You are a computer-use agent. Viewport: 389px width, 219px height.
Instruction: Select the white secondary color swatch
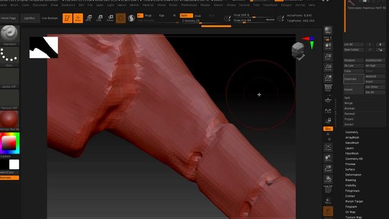point(14,165)
